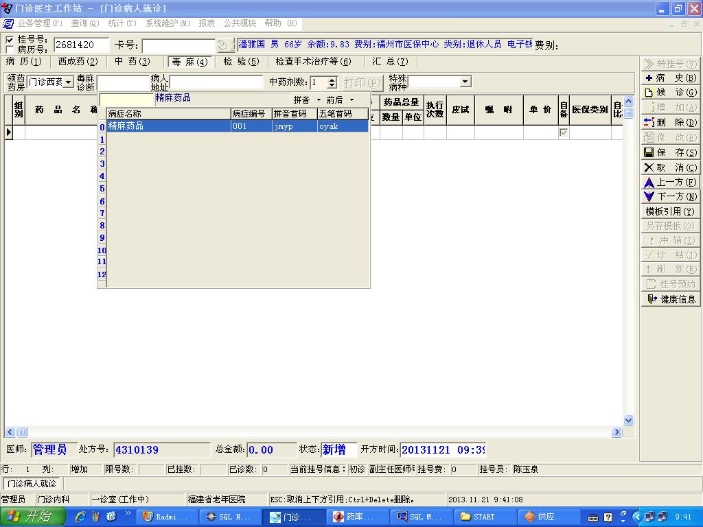Click the horizontal scrollbar right arrow

(x=617, y=432)
